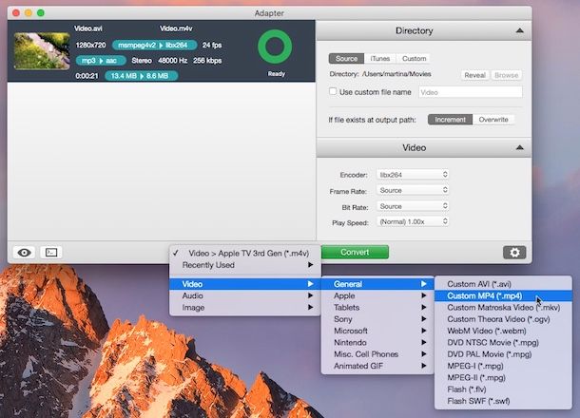Click the custom file name text field
The height and width of the screenshot is (418, 580).
[470, 92]
